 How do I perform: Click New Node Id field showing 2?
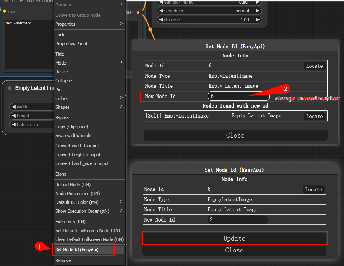(x=237, y=219)
